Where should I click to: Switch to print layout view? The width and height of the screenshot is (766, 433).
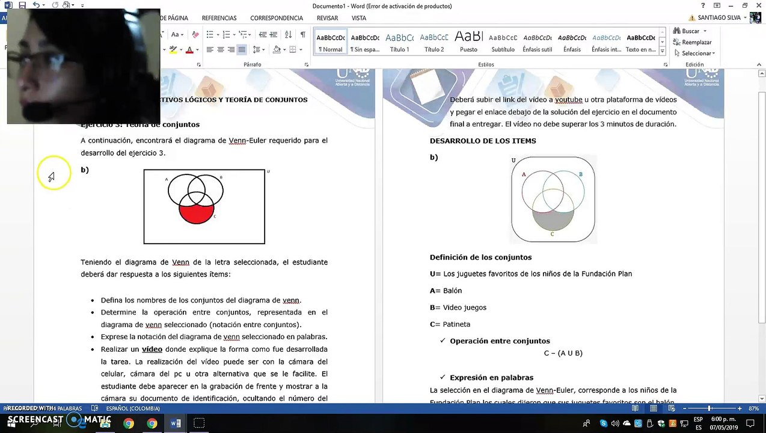click(653, 408)
